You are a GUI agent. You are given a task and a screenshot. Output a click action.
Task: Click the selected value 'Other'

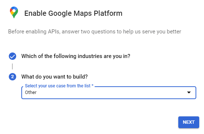(x=31, y=93)
